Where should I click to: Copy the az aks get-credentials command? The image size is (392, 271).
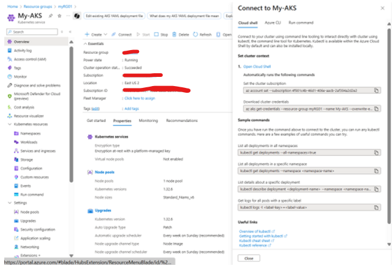pos(376,109)
